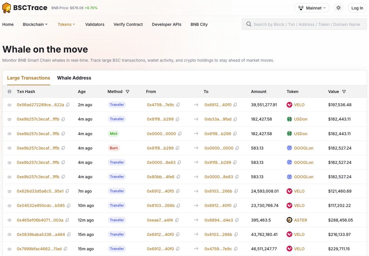The width and height of the screenshot is (369, 256).
Task: Preview the 0x626d33d5a6c5...95e1 transaction eye icon
Action: click(10, 191)
